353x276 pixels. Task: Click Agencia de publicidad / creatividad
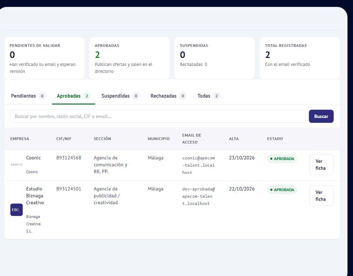(107, 196)
